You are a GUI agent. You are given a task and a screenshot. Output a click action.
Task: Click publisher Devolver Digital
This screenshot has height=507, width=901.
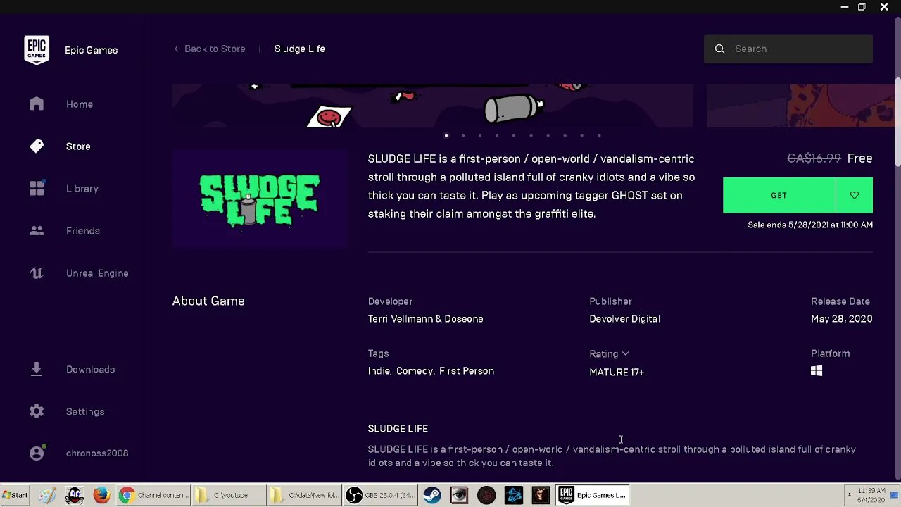[624, 319]
